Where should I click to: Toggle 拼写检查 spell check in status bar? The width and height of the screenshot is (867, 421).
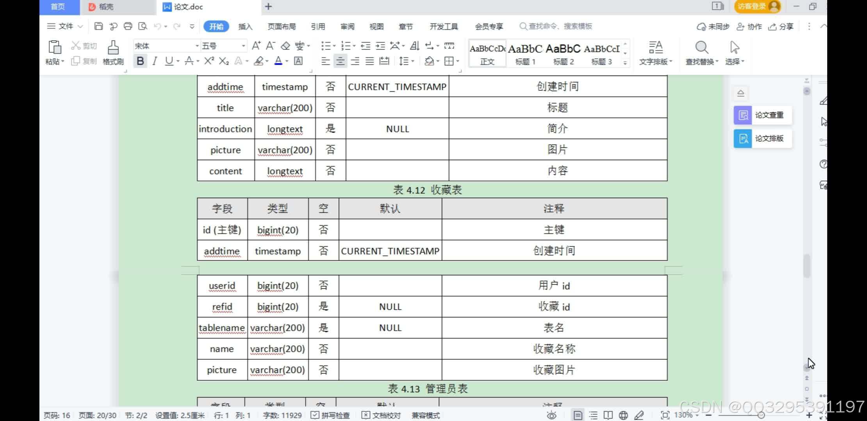pyautogui.click(x=330, y=415)
